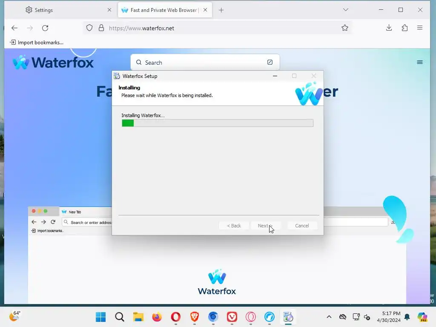Screen dimensions: 436x327
Task: Reload the waterfox.net page
Action: click(x=45, y=28)
